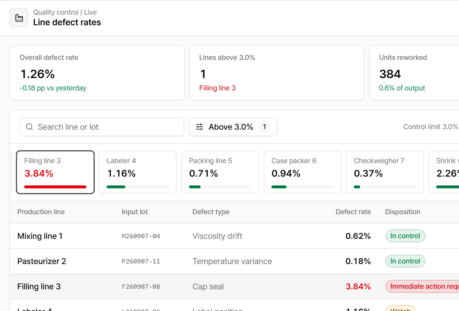Click the magnifier icon in the search box
459x311 pixels.
click(x=29, y=127)
